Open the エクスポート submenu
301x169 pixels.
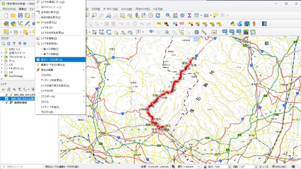(x=60, y=96)
